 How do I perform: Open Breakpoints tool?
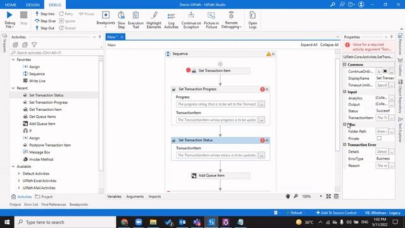point(106,20)
